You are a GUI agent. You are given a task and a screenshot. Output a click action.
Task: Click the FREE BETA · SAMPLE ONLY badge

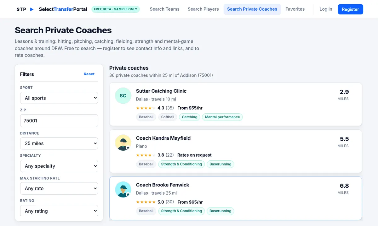coord(116,9)
